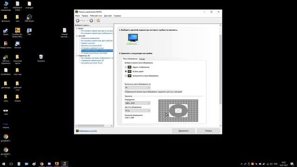Select 'Поворот дисплея' in the task tree
The image size is (297, 167).
88,43
